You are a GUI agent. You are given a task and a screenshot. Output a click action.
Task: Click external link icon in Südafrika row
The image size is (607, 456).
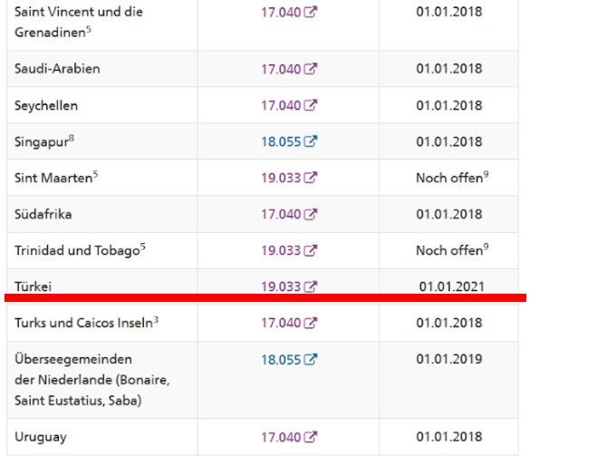311,214
